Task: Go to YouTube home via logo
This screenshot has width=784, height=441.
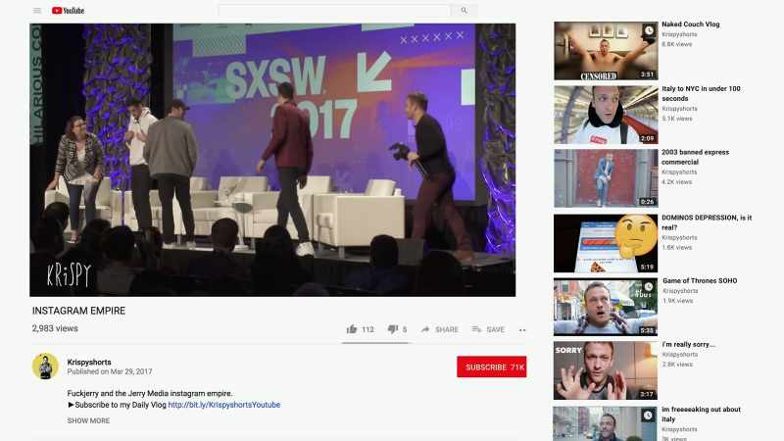Action: pos(68,11)
